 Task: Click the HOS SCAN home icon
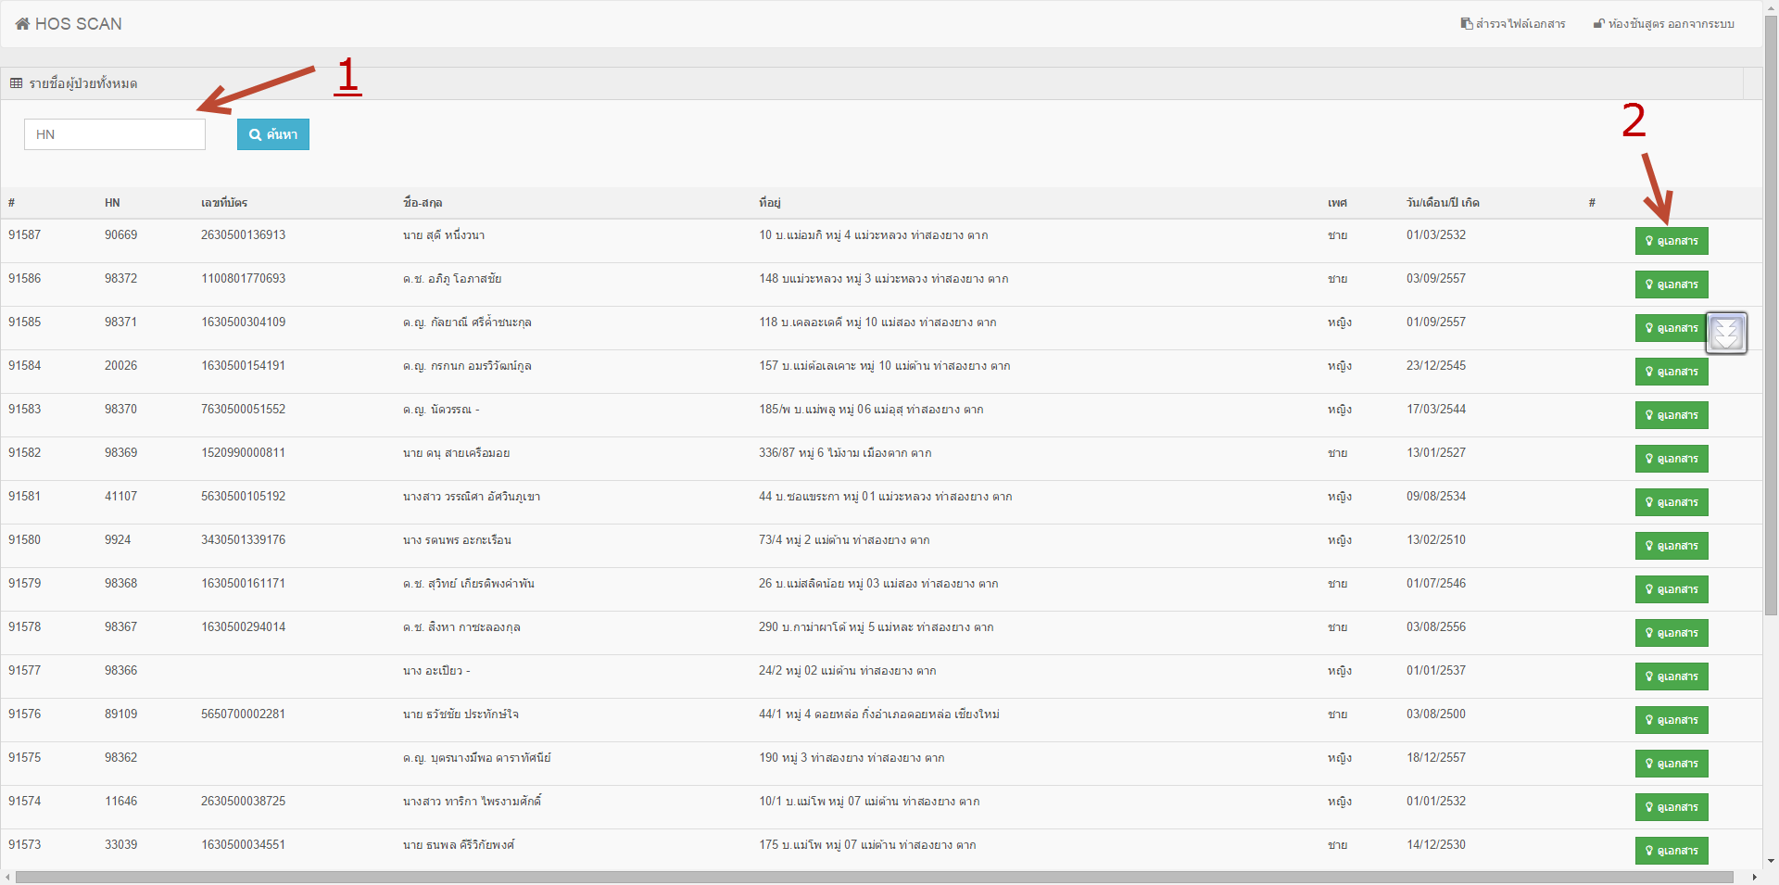click(x=22, y=24)
